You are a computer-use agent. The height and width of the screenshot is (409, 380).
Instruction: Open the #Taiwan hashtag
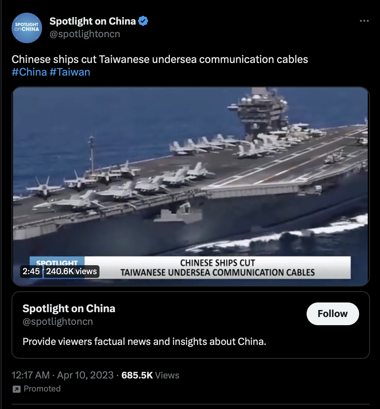coord(70,72)
